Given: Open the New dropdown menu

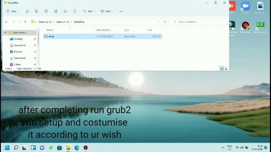Looking at the screenshot, I should pos(12,11).
